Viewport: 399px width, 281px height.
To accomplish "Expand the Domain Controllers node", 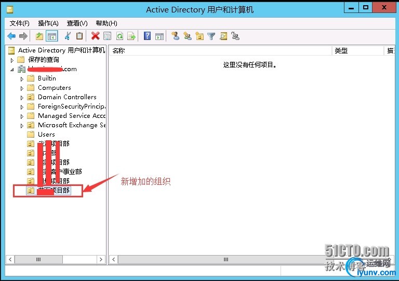I will pyautogui.click(x=22, y=98).
